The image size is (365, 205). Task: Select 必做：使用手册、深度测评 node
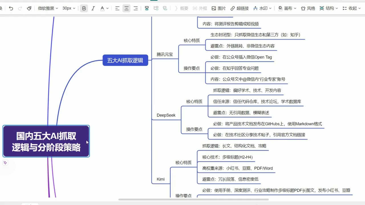pyautogui.click(x=276, y=190)
